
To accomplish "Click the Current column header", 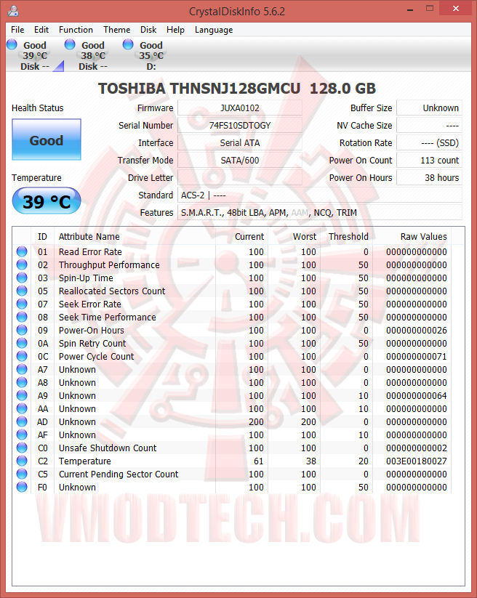I will [242, 236].
